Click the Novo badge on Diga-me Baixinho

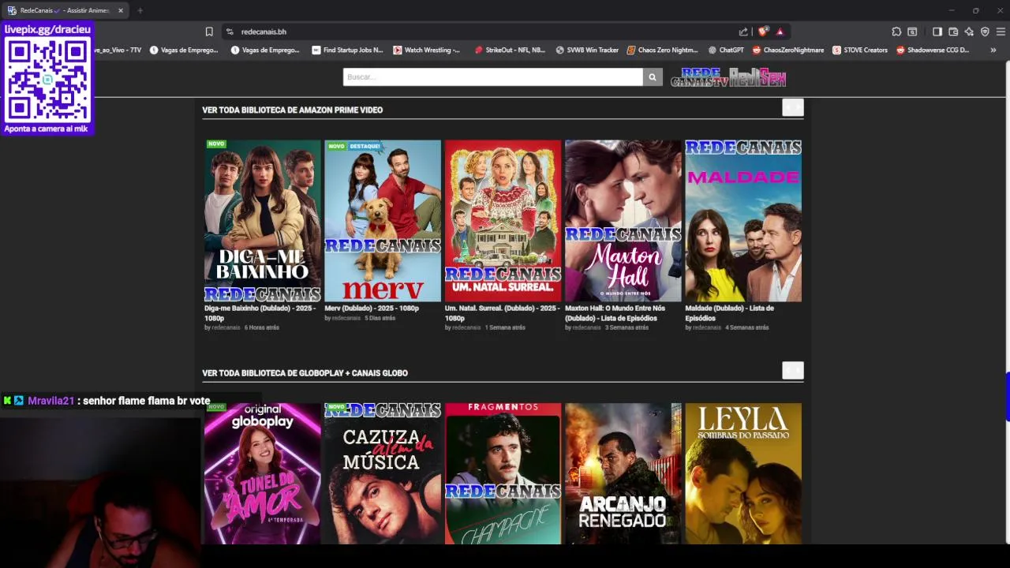coord(216,144)
